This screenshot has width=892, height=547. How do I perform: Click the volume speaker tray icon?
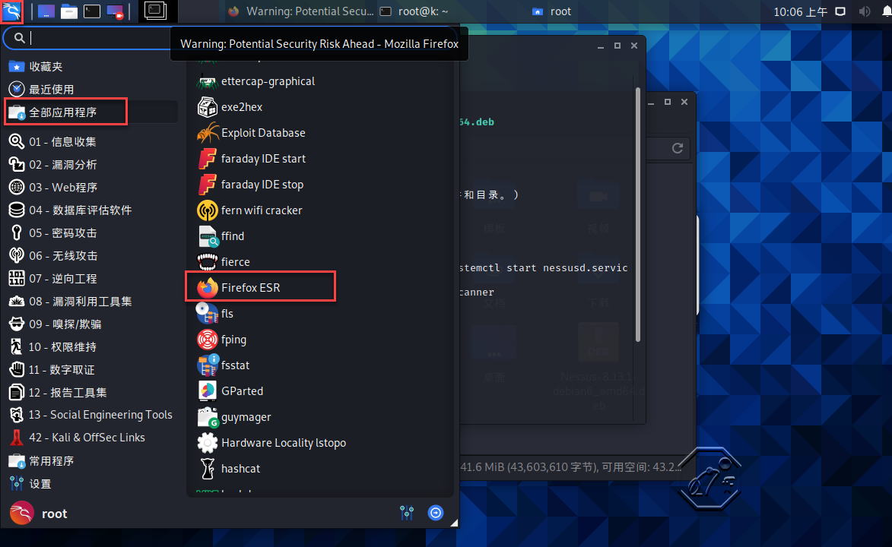[x=865, y=11]
